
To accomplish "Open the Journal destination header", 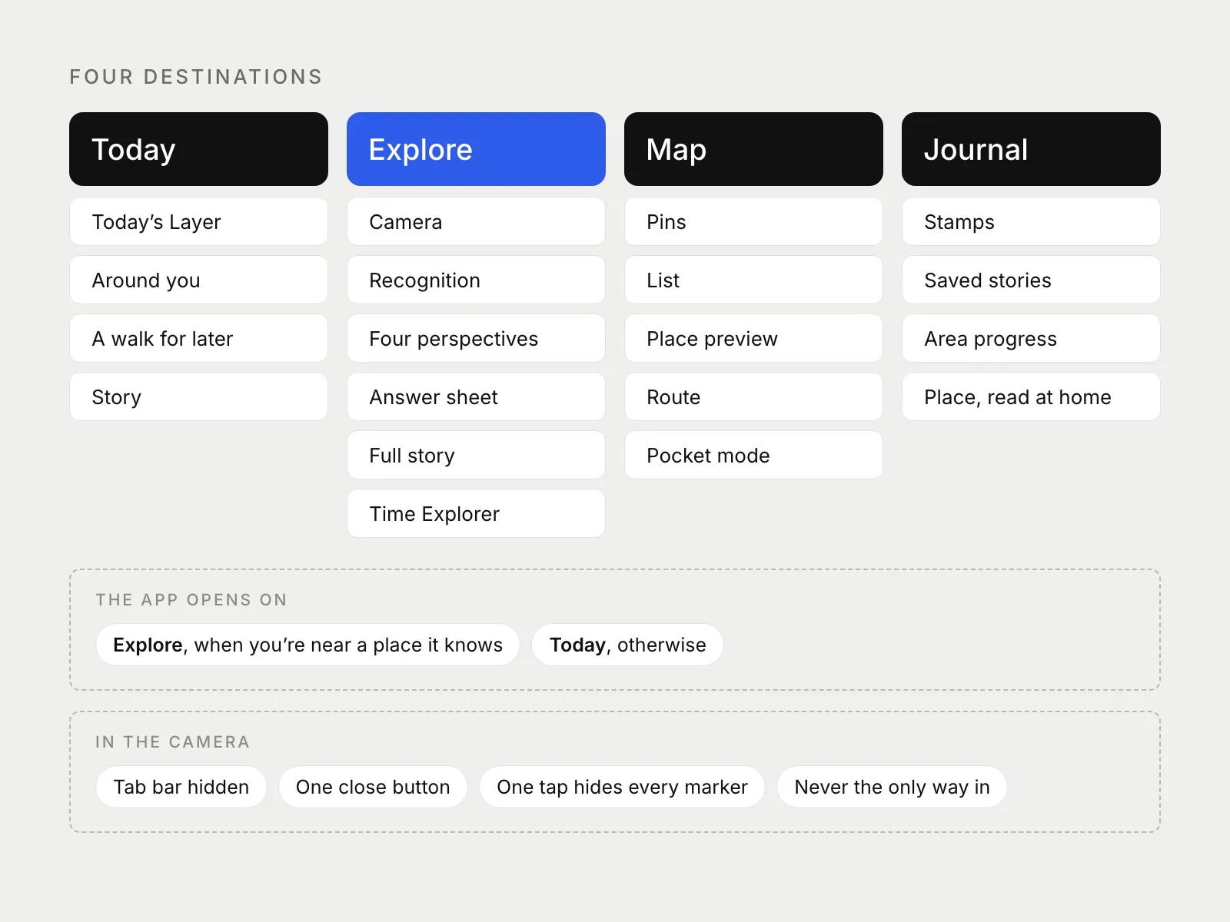I will 1031,149.
